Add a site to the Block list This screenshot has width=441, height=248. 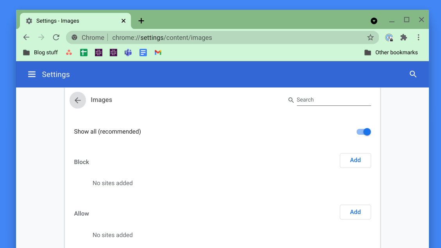click(x=355, y=160)
